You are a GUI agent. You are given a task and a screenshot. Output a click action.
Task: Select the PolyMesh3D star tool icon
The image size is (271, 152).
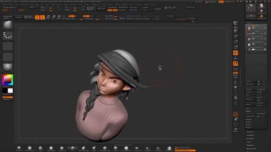[262, 11]
